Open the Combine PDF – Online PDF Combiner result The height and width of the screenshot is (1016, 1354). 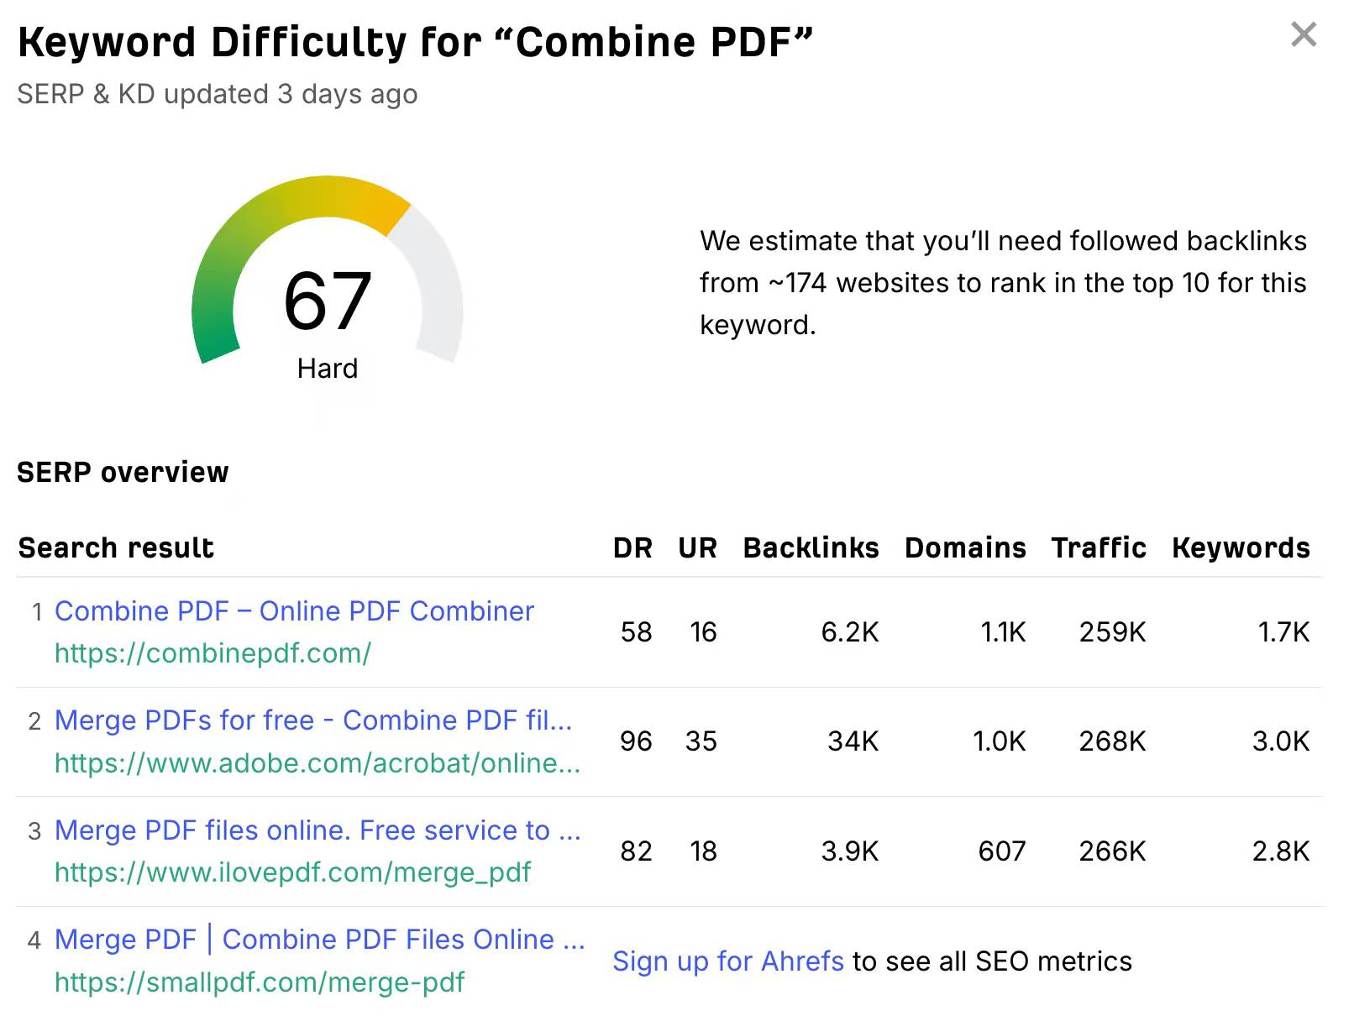pyautogui.click(x=294, y=611)
